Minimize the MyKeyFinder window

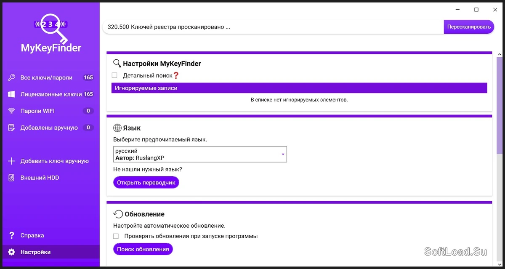point(457,10)
